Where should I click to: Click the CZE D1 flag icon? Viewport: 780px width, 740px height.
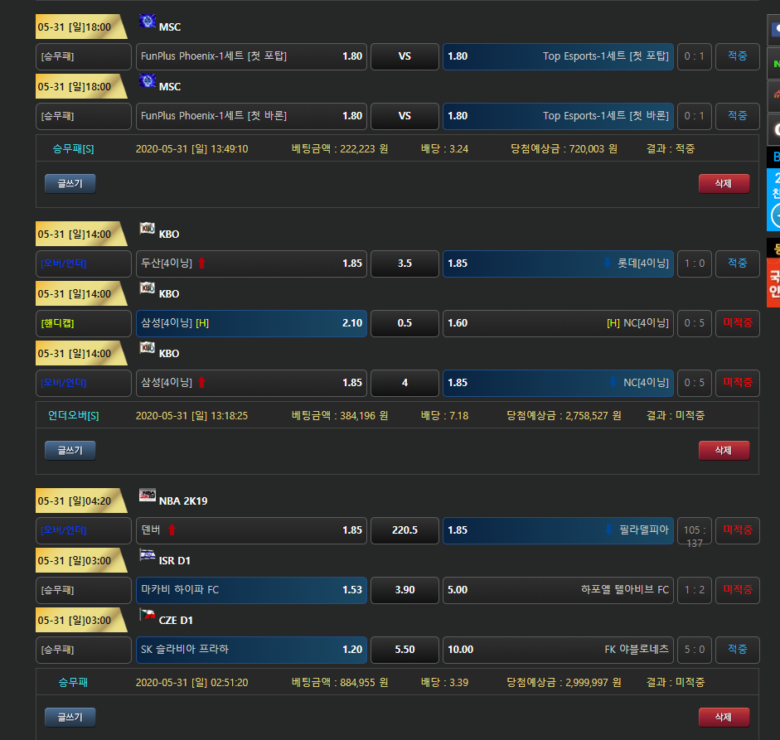pos(148,616)
